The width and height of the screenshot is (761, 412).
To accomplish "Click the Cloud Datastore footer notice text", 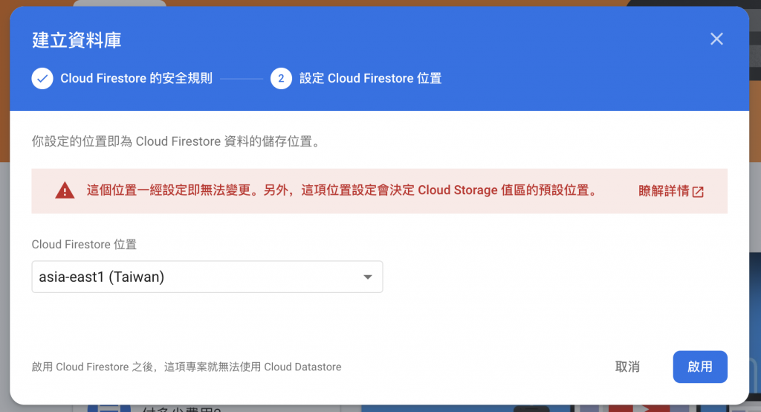I will (x=187, y=367).
